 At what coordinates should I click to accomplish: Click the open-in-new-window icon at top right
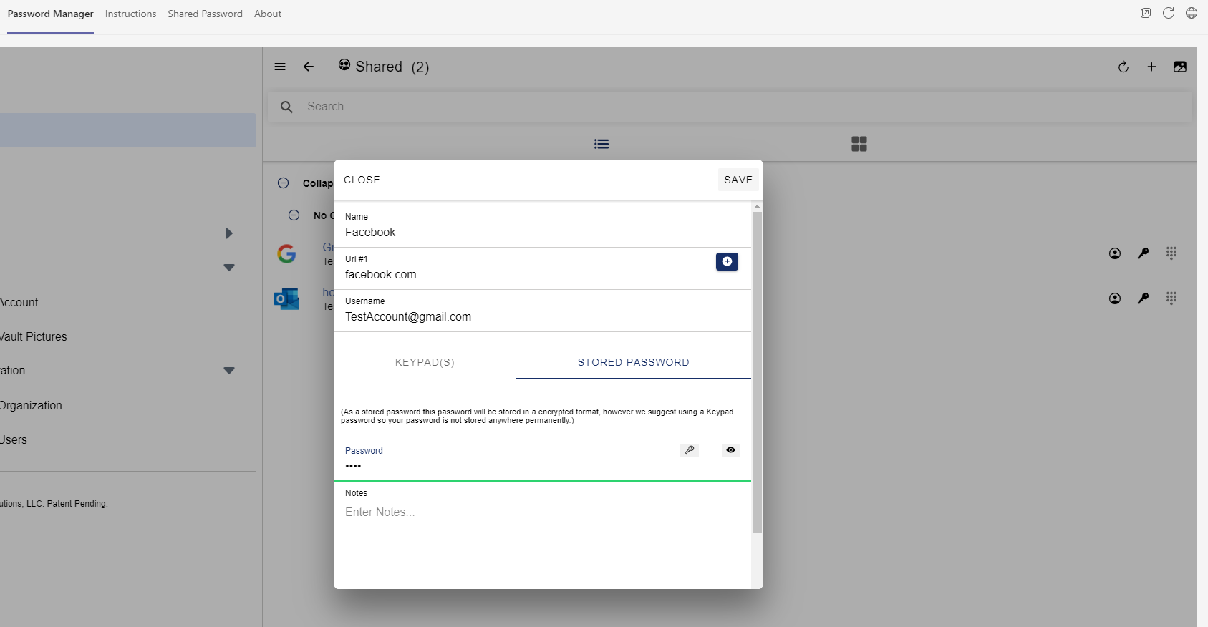1146,13
